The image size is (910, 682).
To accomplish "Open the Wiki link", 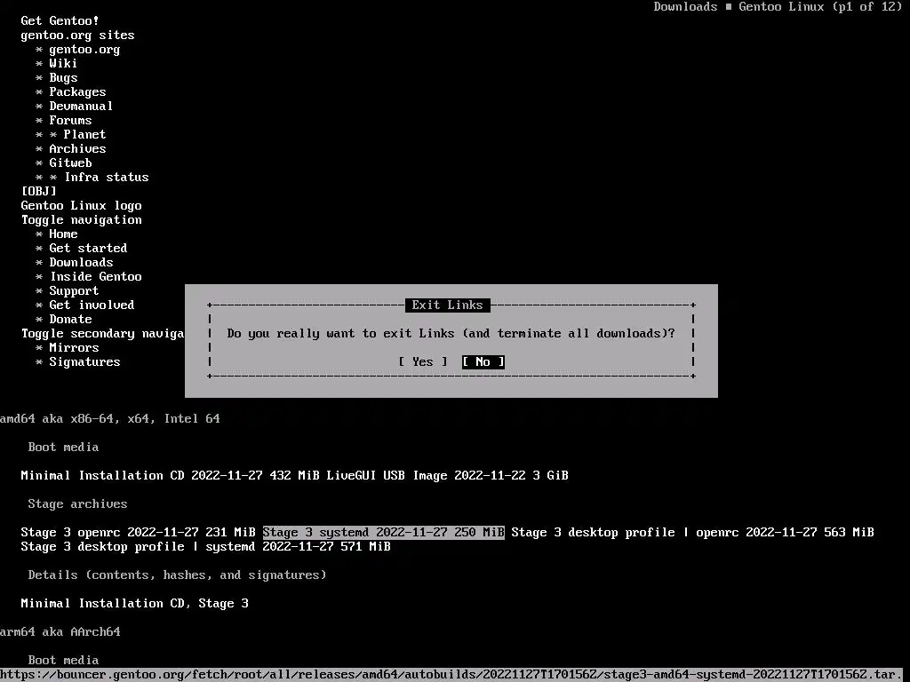I will (x=63, y=63).
